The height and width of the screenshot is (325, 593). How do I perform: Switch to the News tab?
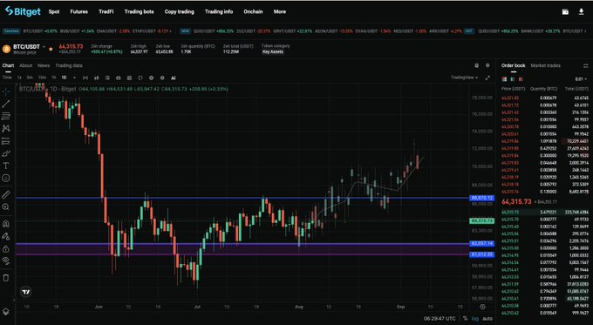pyautogui.click(x=44, y=65)
